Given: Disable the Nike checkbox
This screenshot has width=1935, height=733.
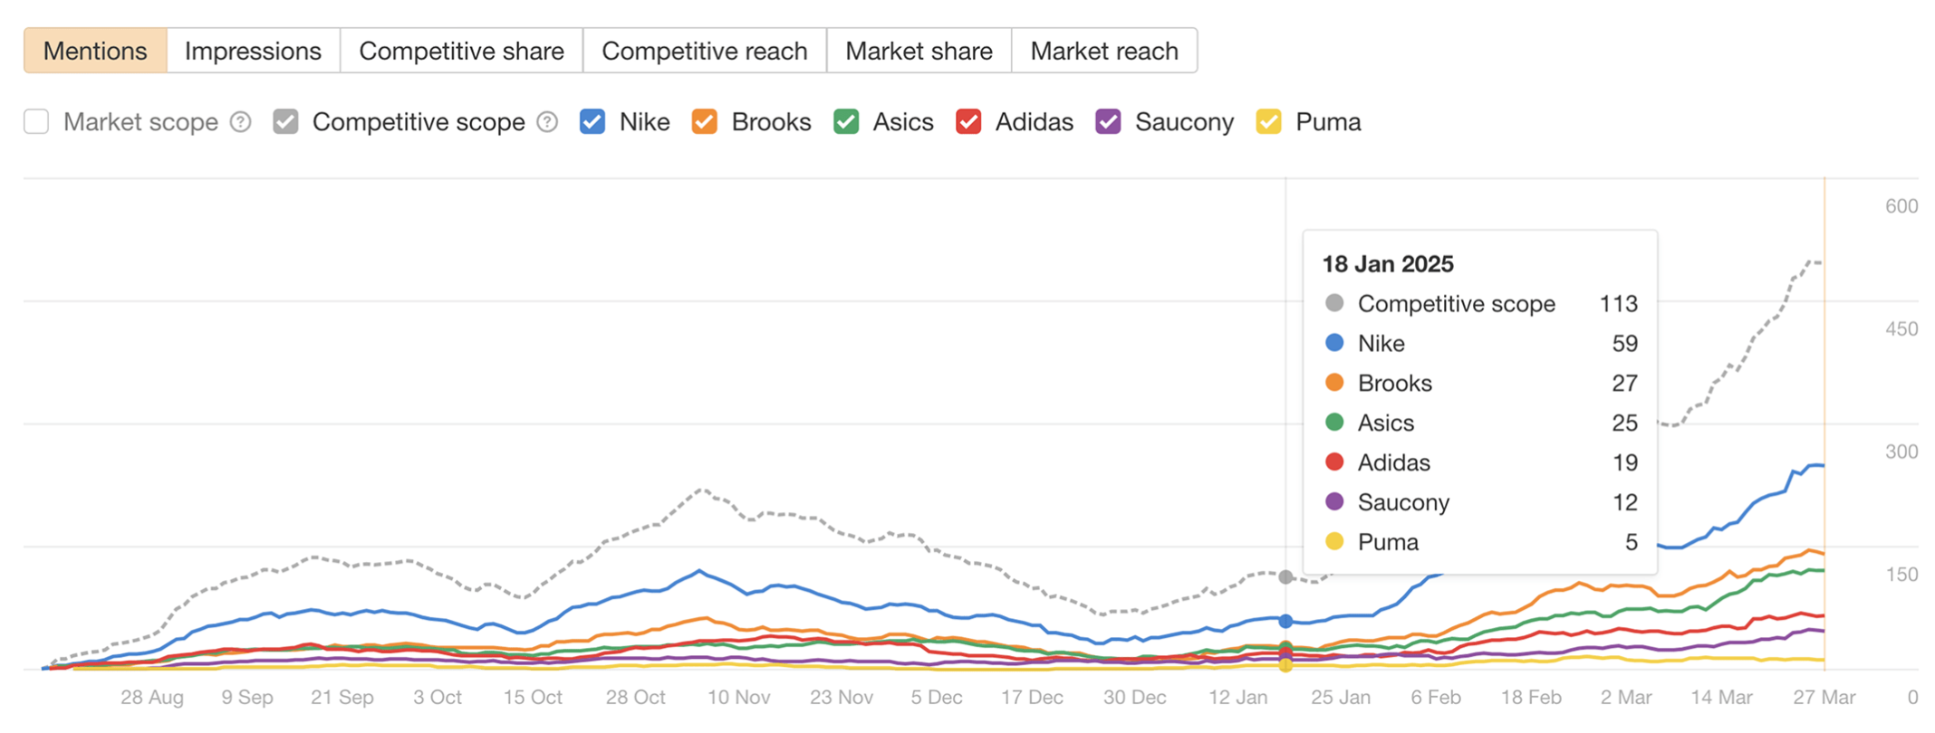Looking at the screenshot, I should (x=592, y=120).
